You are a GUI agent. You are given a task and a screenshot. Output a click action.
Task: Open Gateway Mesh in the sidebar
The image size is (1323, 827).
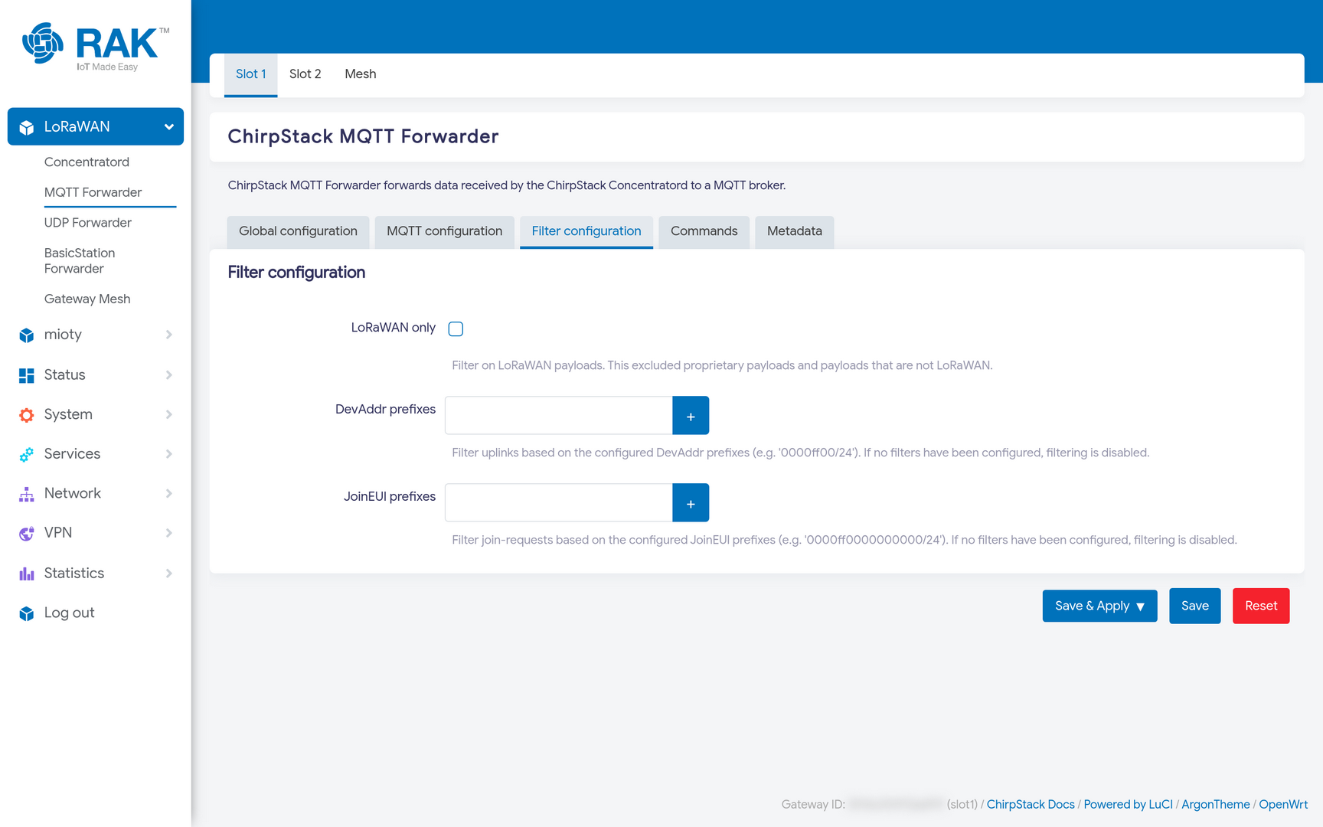pos(87,299)
